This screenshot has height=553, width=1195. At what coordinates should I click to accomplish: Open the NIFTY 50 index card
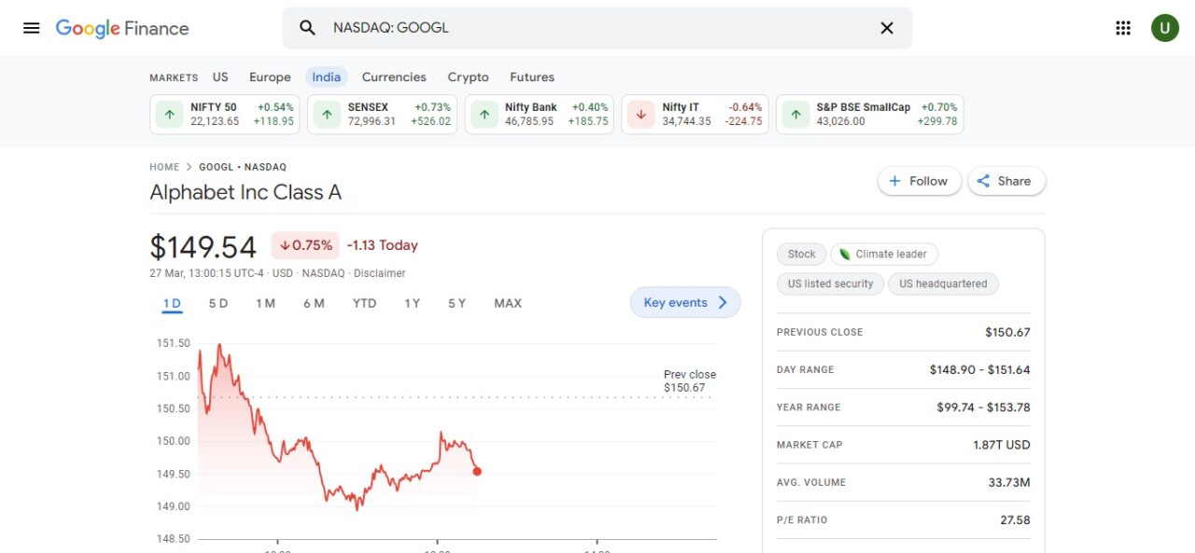(x=225, y=115)
